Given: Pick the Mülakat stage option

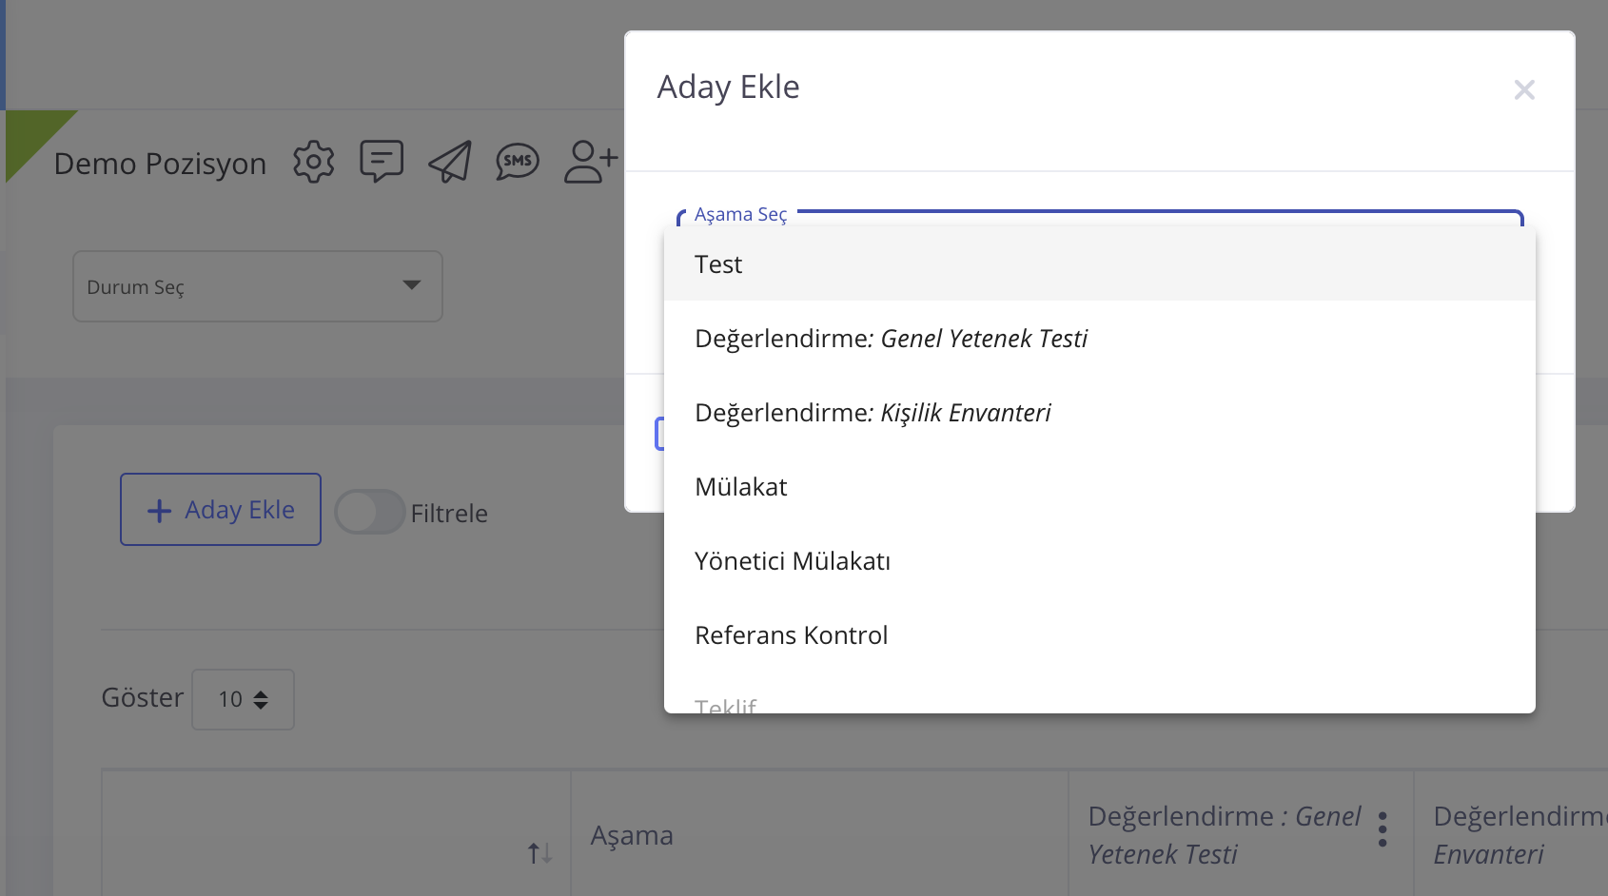Looking at the screenshot, I should pyautogui.click(x=741, y=487).
